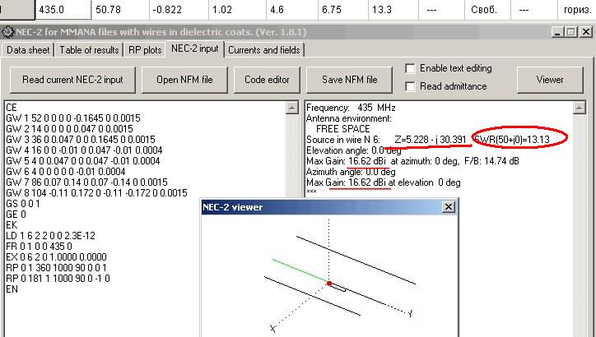Viewport: 596px width, 337px height.
Task: Switch to the Data sheet tab
Action: click(28, 50)
